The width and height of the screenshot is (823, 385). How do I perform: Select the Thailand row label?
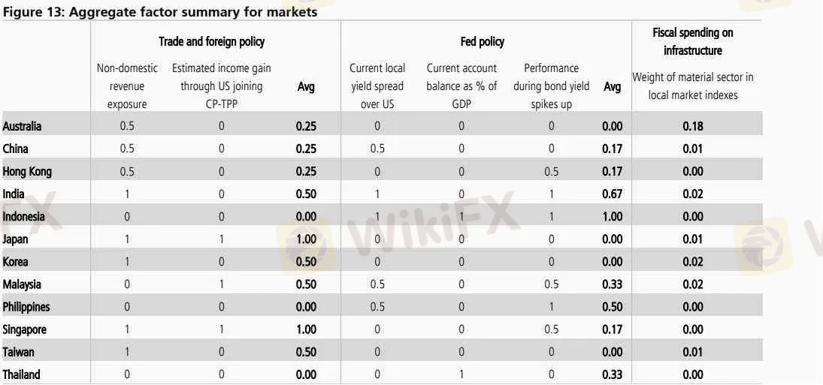tap(22, 374)
